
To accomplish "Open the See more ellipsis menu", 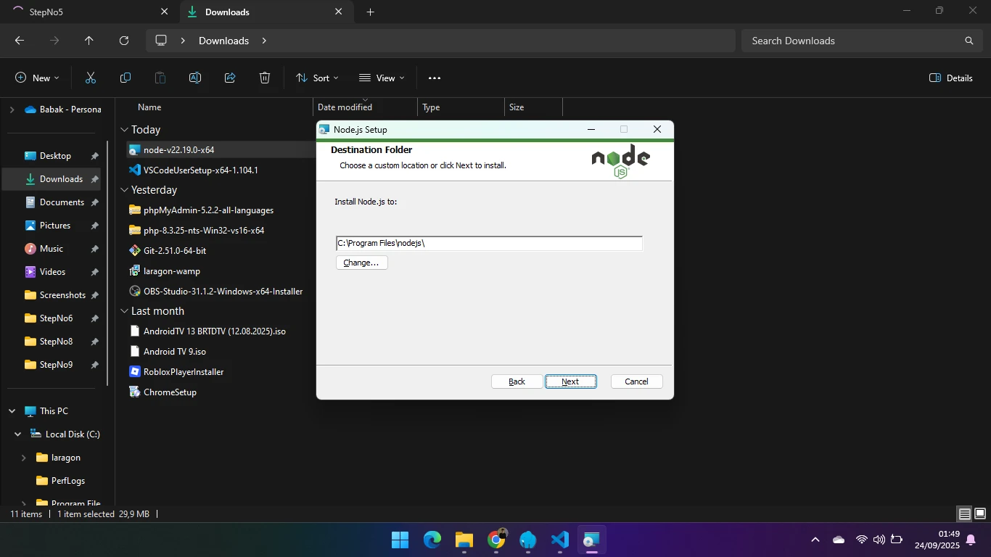I will point(435,78).
